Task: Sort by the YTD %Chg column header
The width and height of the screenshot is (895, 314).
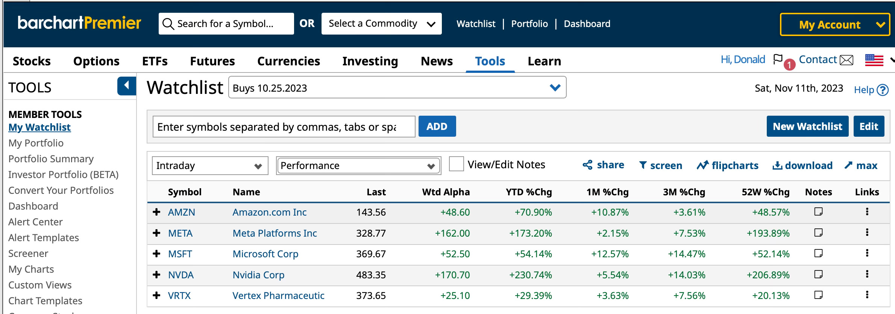Action: click(x=529, y=192)
